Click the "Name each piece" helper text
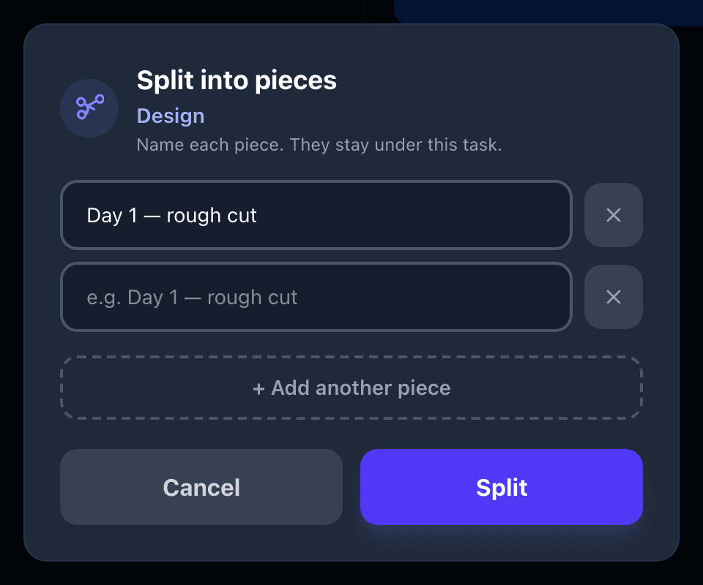 point(319,145)
